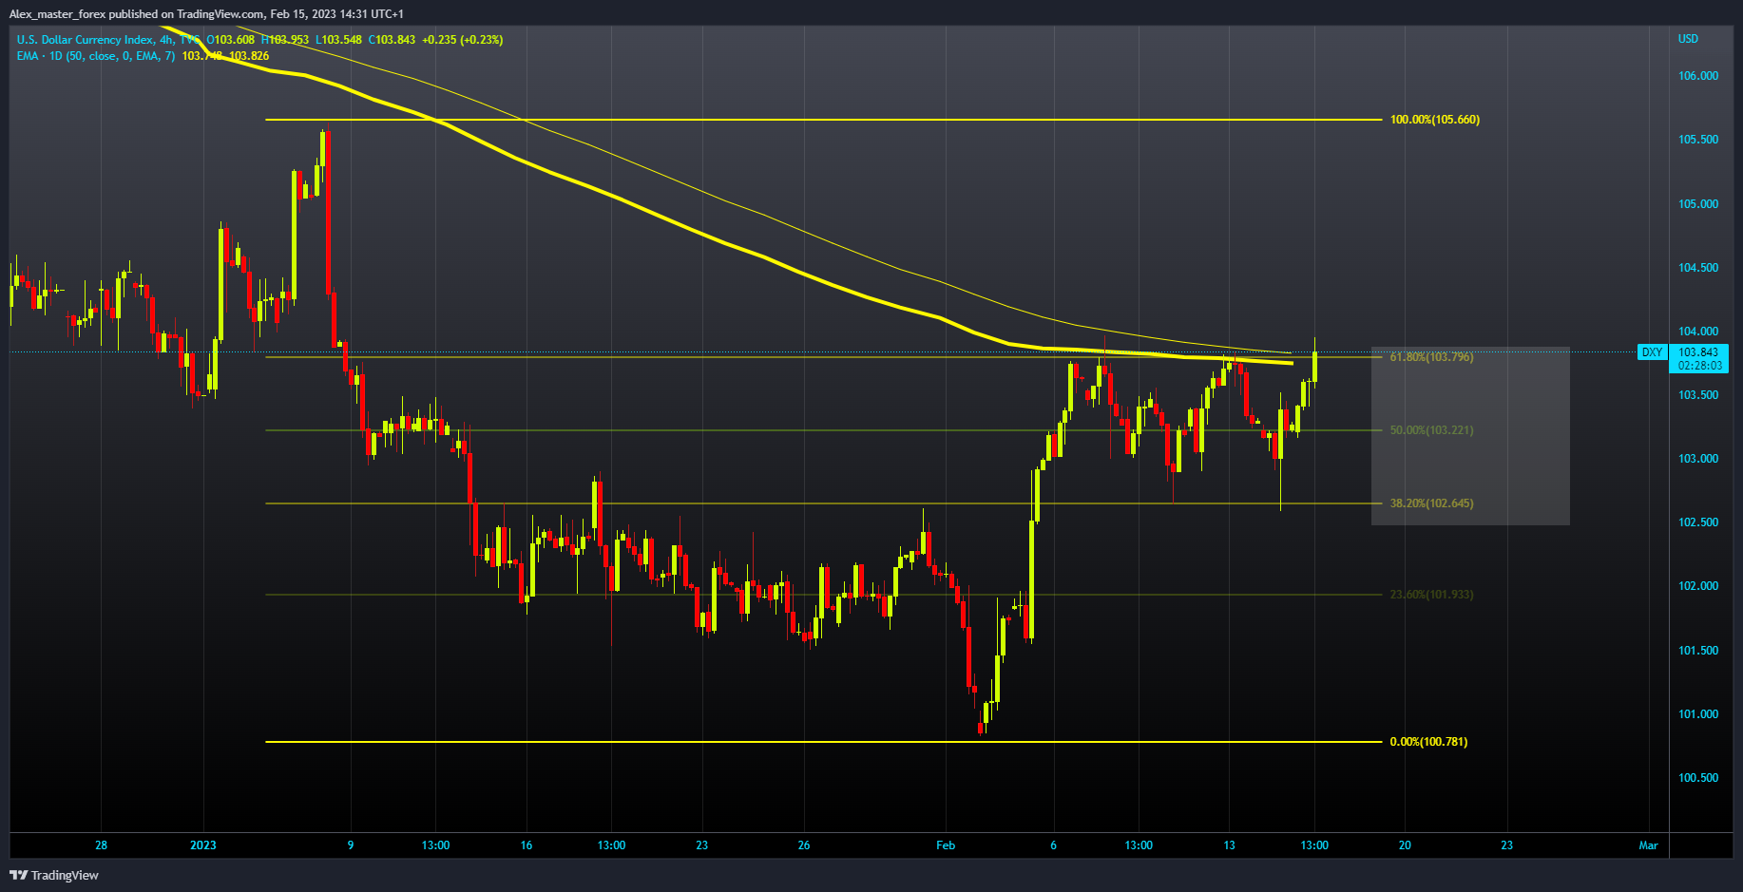Click the 100.500 price axis value
The width and height of the screenshot is (1743, 892).
(x=1698, y=778)
